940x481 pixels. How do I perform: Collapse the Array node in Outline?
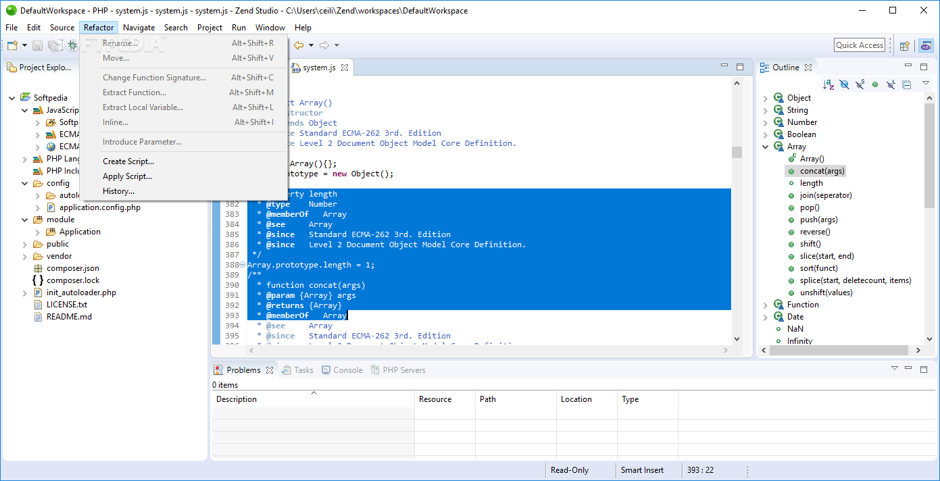(766, 147)
